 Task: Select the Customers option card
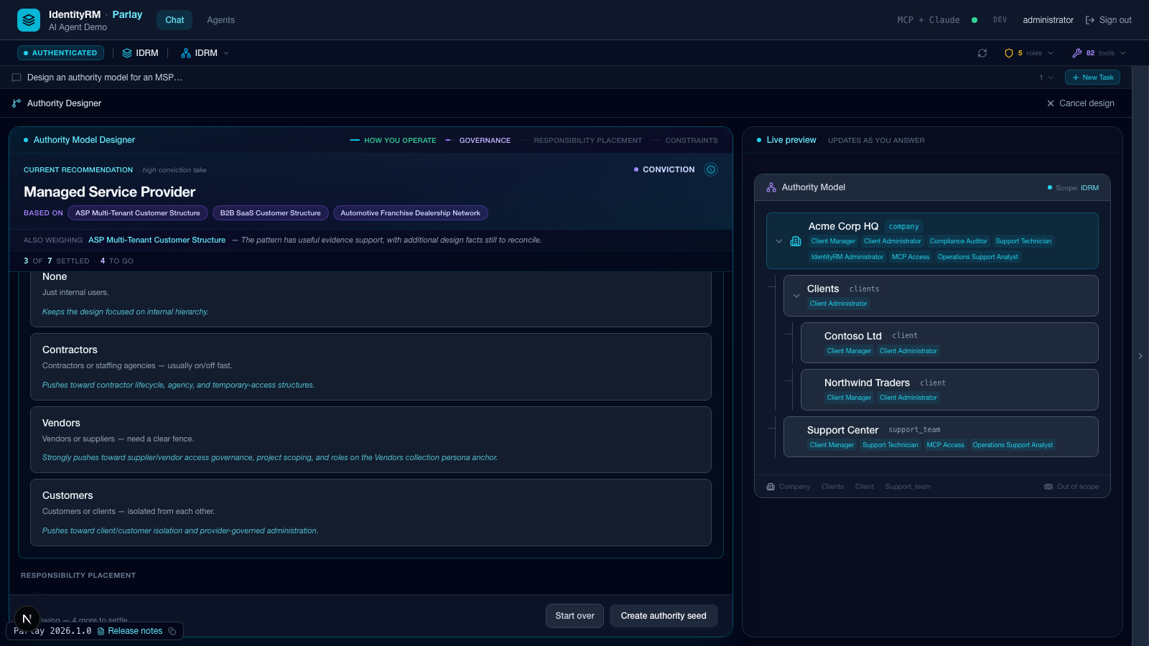pos(371,512)
